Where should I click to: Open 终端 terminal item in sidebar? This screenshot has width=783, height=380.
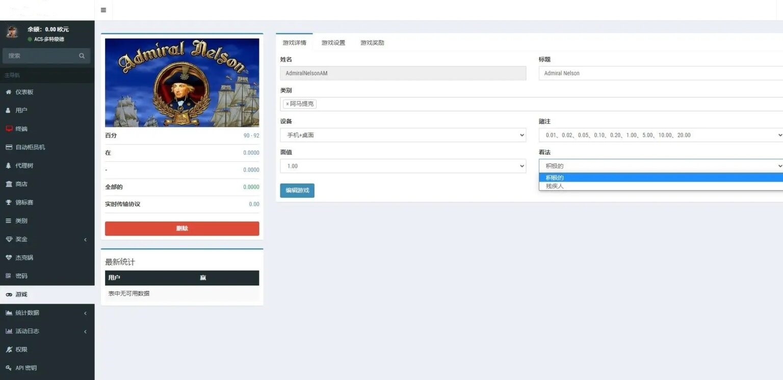pos(21,129)
